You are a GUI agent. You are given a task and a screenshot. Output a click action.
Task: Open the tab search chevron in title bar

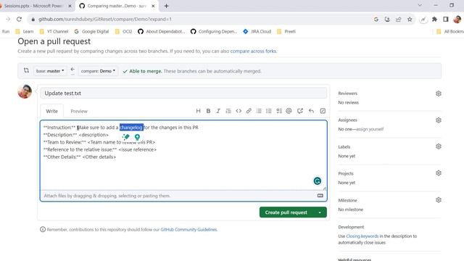tap(420, 5)
